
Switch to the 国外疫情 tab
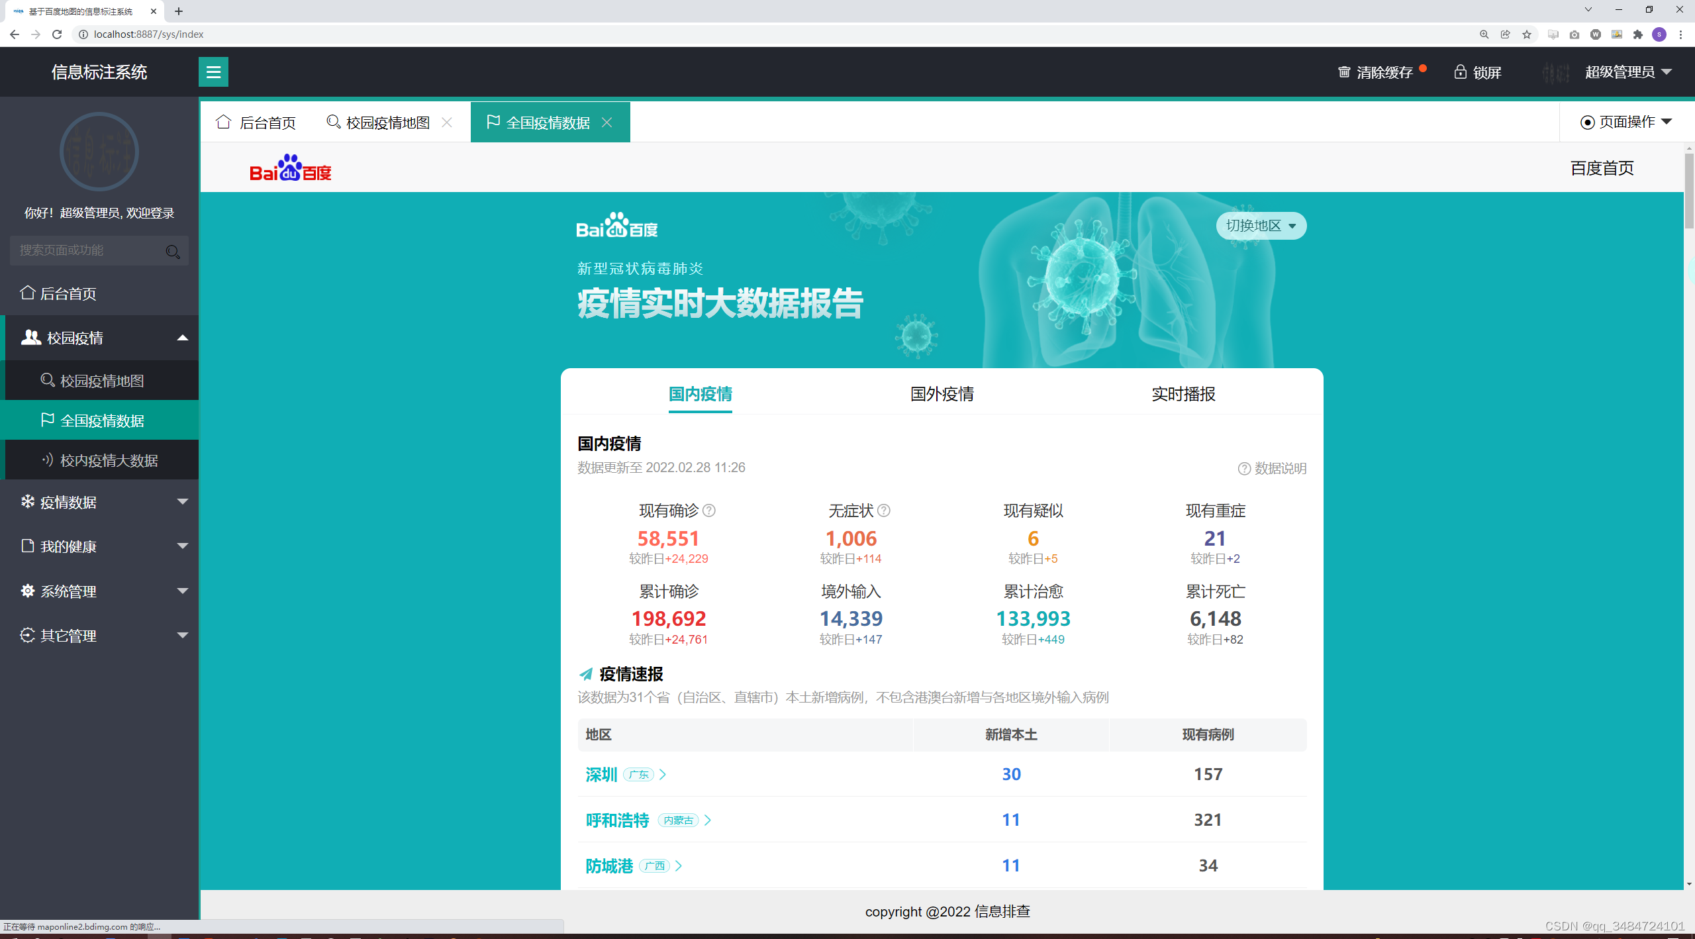[942, 394]
